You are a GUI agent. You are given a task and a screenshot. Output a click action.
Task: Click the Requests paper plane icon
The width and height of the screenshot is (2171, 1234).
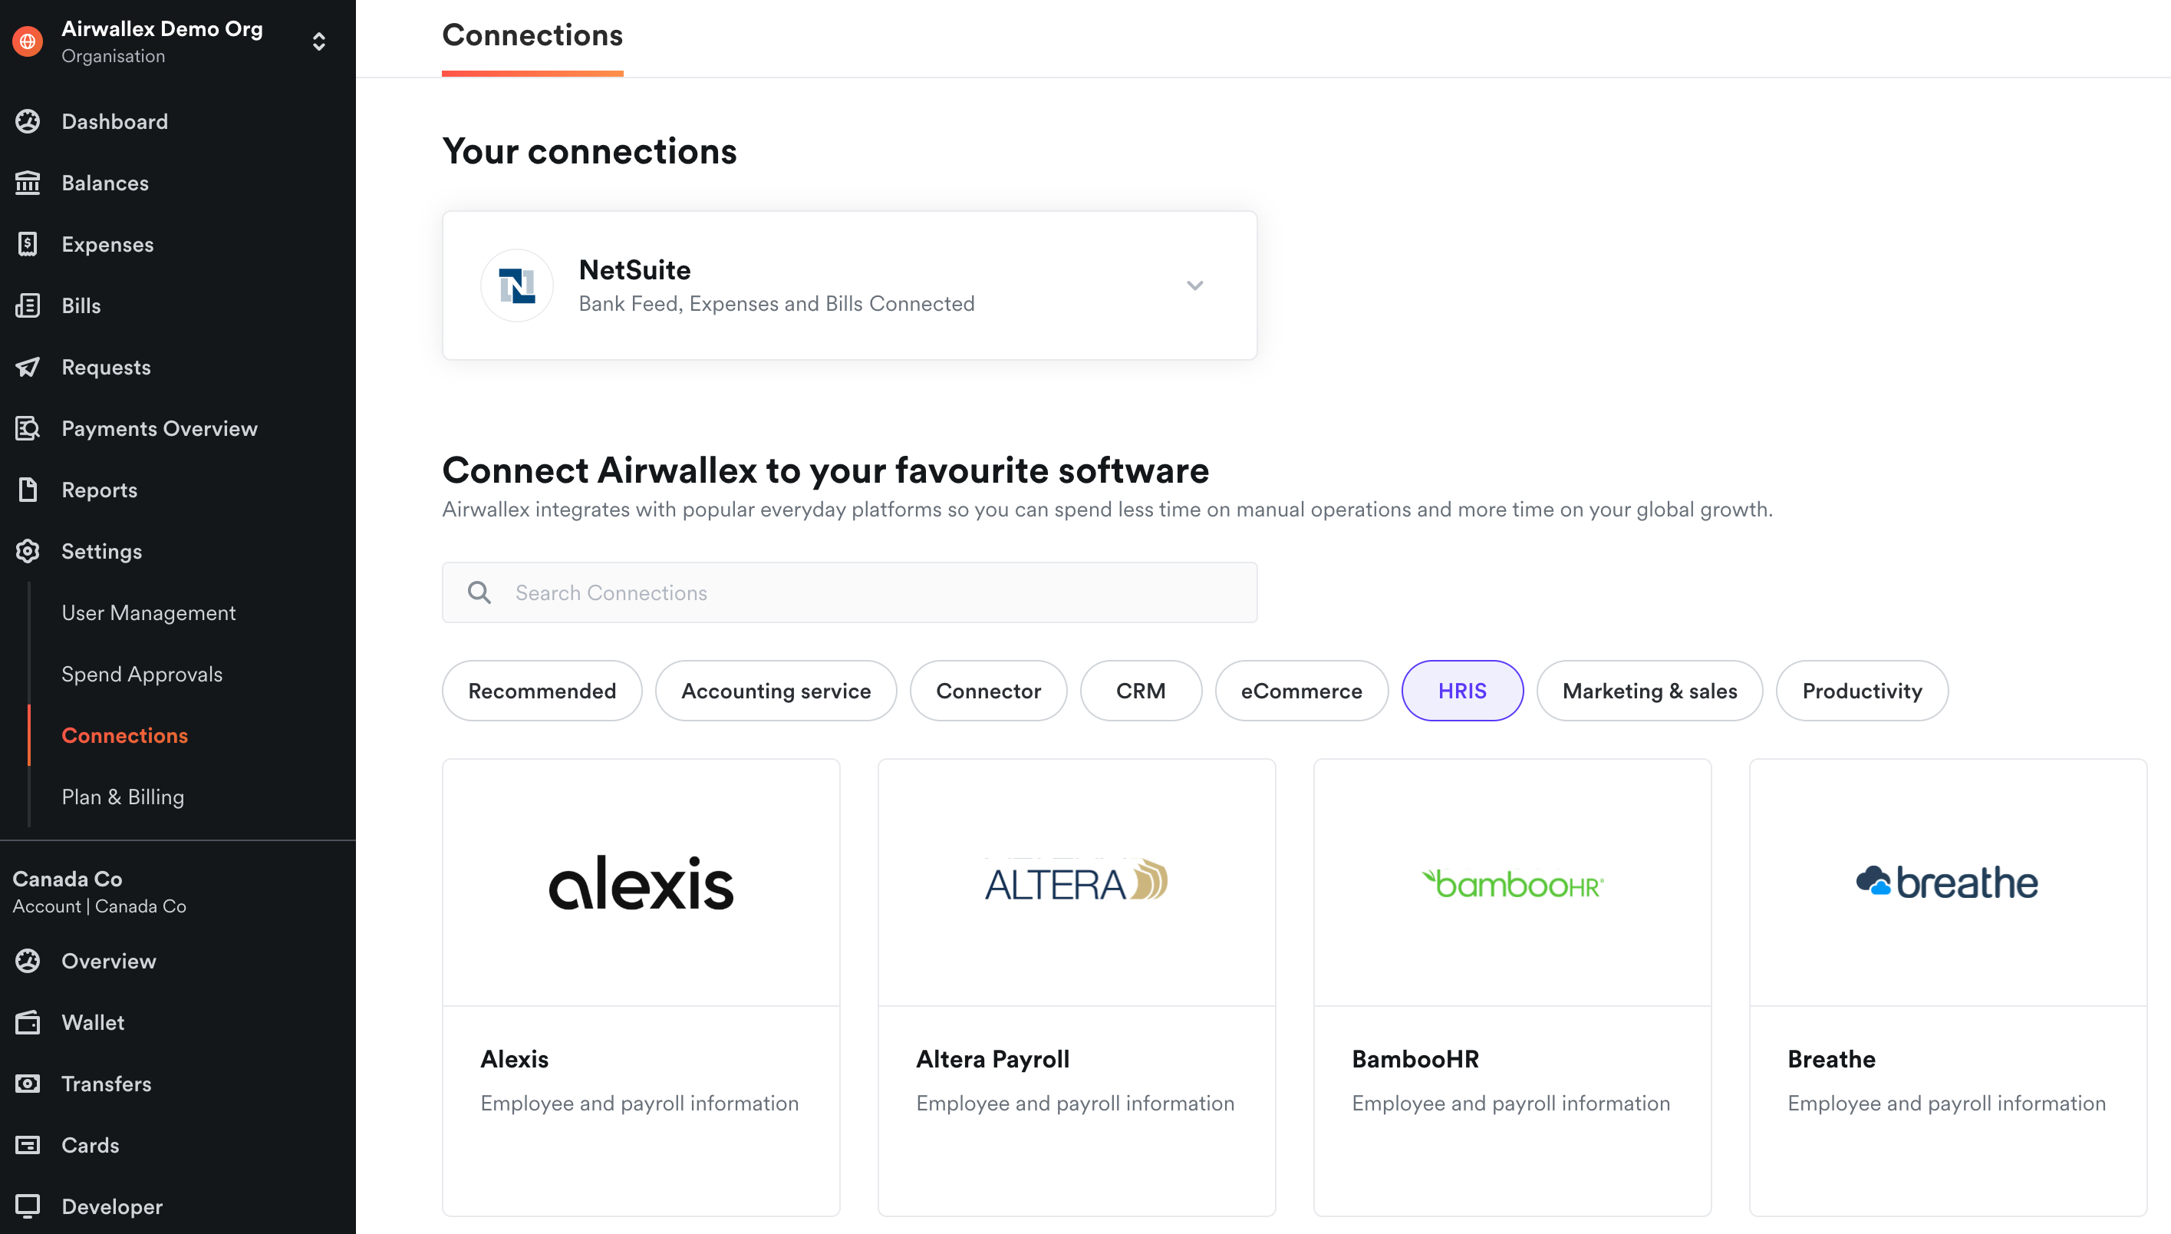click(x=28, y=367)
